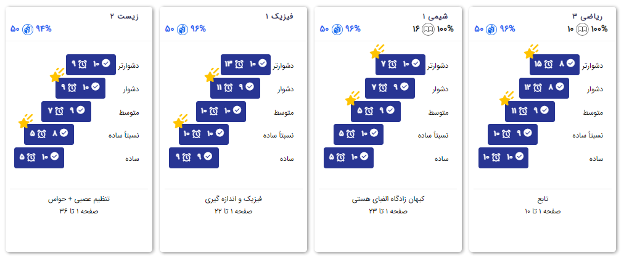Click the book icon in ریاضی ۳ header
The image size is (624, 259).
pos(581,29)
